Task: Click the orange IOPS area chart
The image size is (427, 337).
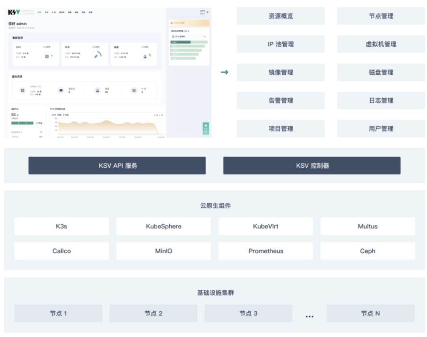Action: pyautogui.click(x=108, y=127)
